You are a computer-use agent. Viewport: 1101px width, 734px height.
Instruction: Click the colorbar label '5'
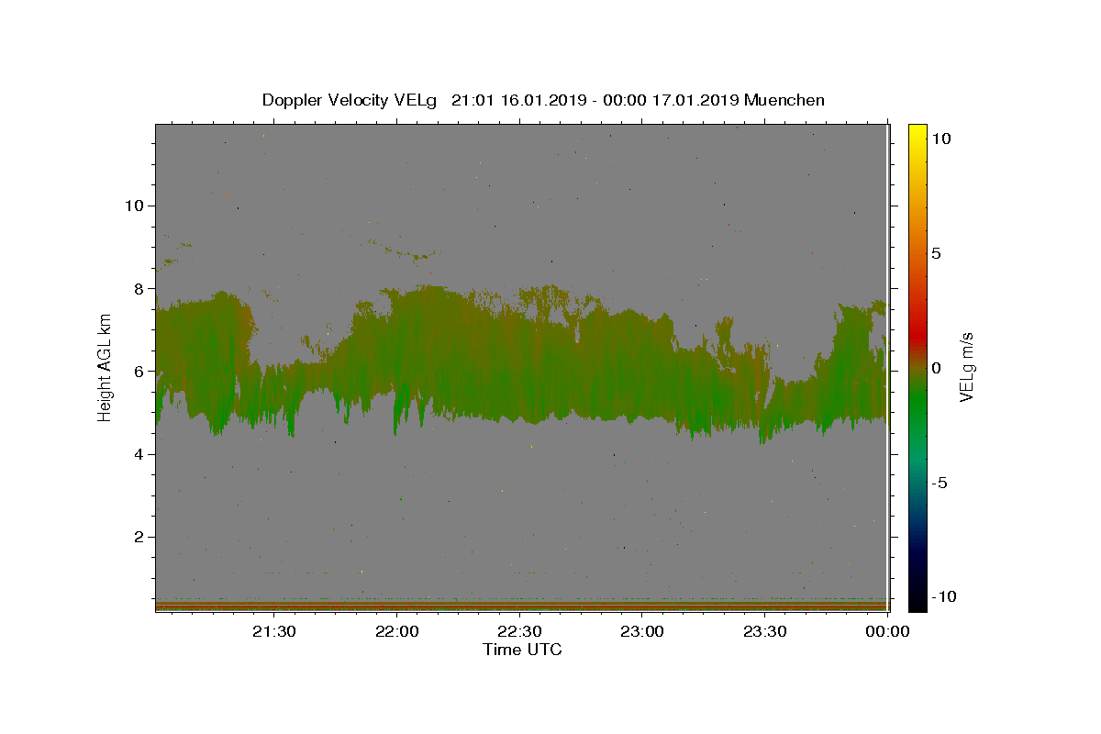[936, 253]
